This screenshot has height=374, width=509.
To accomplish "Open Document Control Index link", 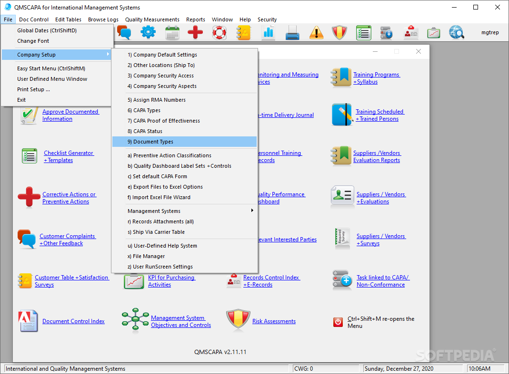I will tap(73, 321).
